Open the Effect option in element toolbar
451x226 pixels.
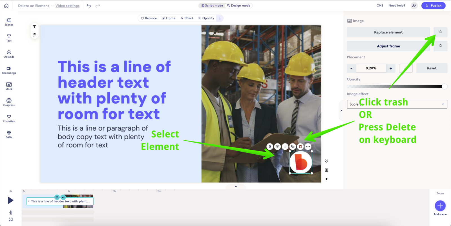click(x=187, y=18)
